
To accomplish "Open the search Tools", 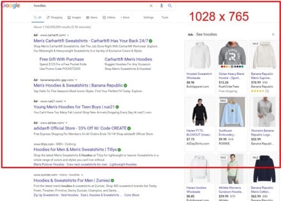I will [x=165, y=17].
